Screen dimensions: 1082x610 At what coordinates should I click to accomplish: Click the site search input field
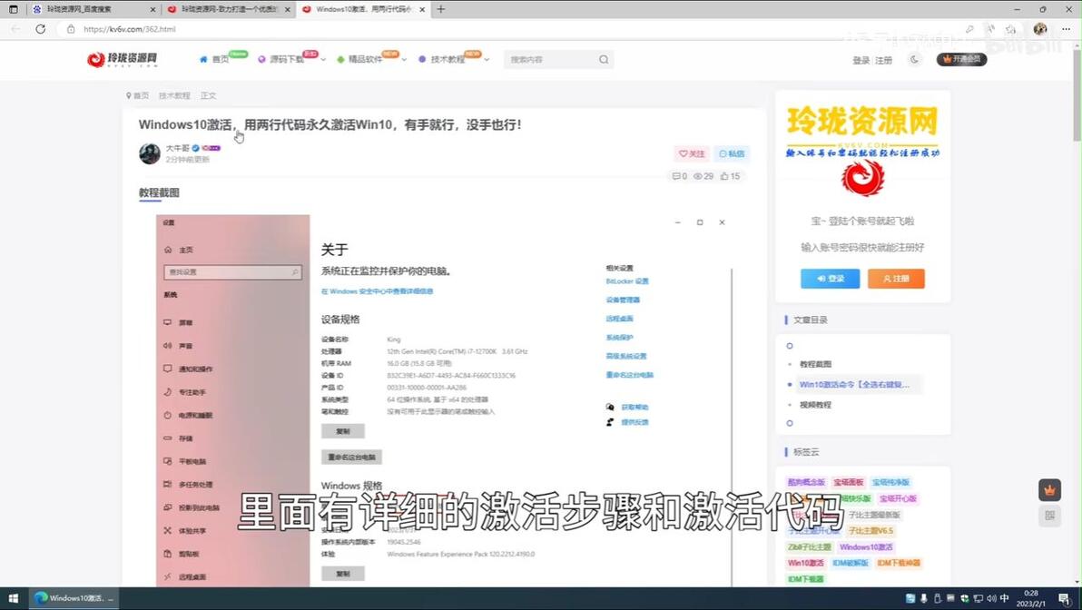coord(551,59)
